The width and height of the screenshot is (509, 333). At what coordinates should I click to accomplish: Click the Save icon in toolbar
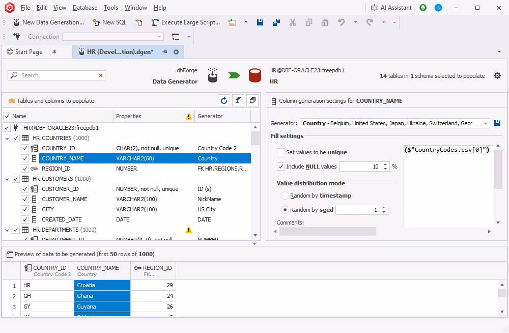click(x=260, y=22)
